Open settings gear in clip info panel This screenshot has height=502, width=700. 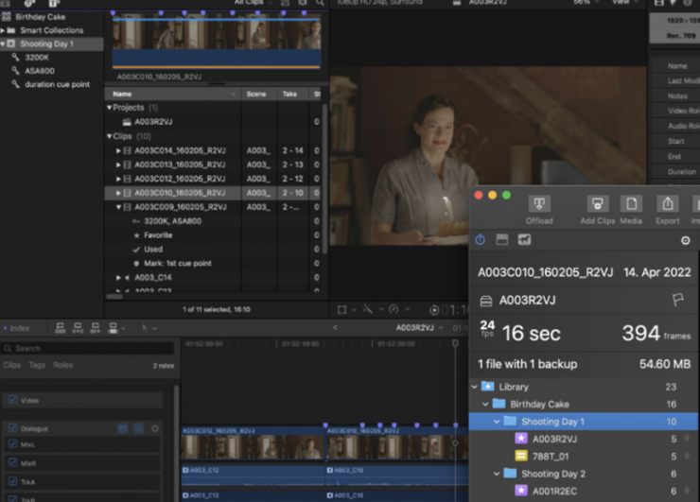pos(686,241)
